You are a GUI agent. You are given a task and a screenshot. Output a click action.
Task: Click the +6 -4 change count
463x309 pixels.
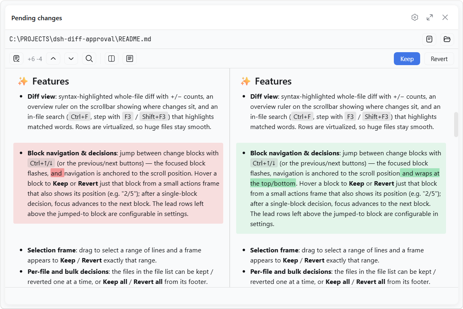coord(35,59)
